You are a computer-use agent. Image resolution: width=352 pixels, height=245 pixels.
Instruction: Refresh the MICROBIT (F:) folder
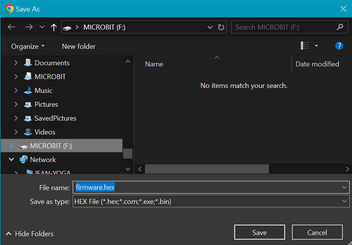221,27
